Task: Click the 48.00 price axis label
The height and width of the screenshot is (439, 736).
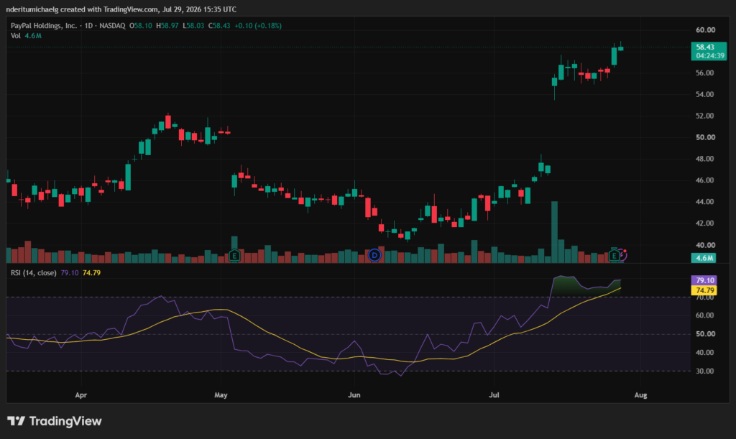Action: click(x=705, y=159)
